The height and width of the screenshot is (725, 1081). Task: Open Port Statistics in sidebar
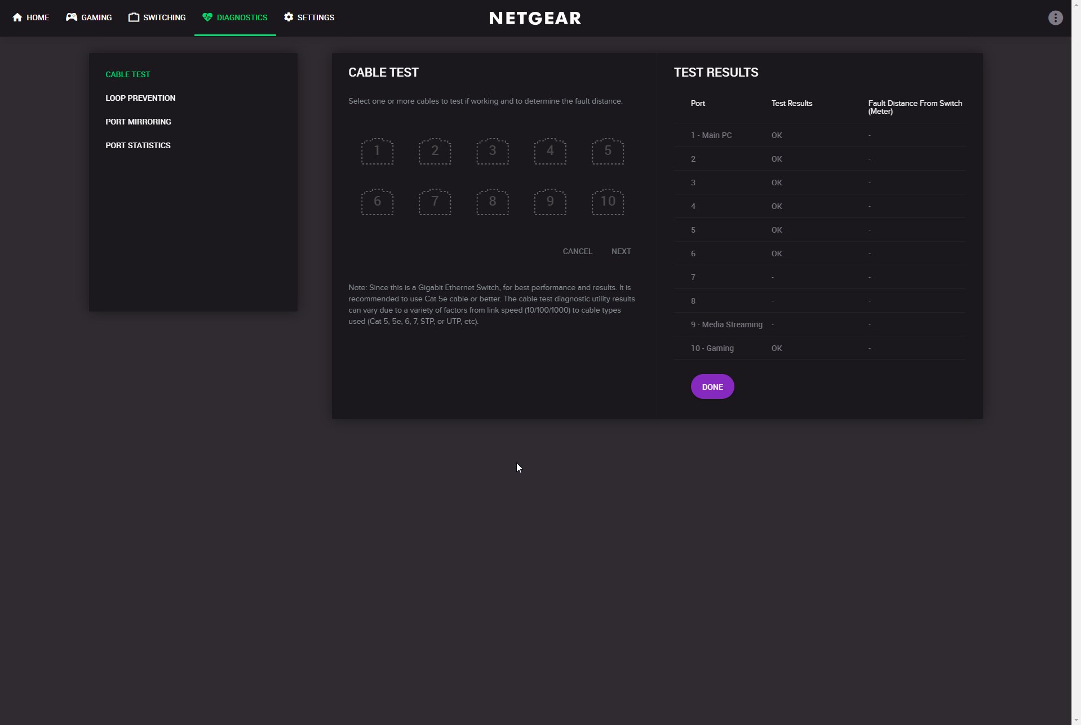click(x=138, y=145)
